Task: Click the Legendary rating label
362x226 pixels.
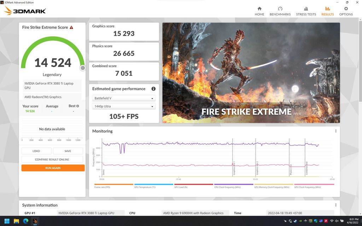Action: 52,74
